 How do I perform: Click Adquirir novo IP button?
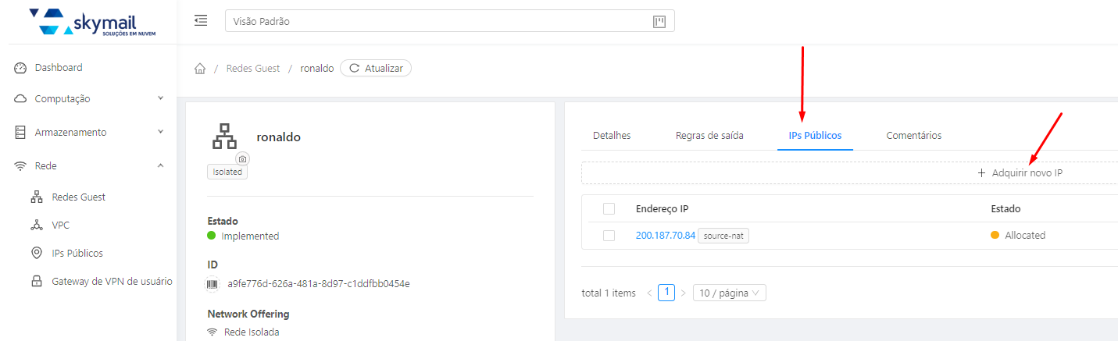coord(1020,173)
